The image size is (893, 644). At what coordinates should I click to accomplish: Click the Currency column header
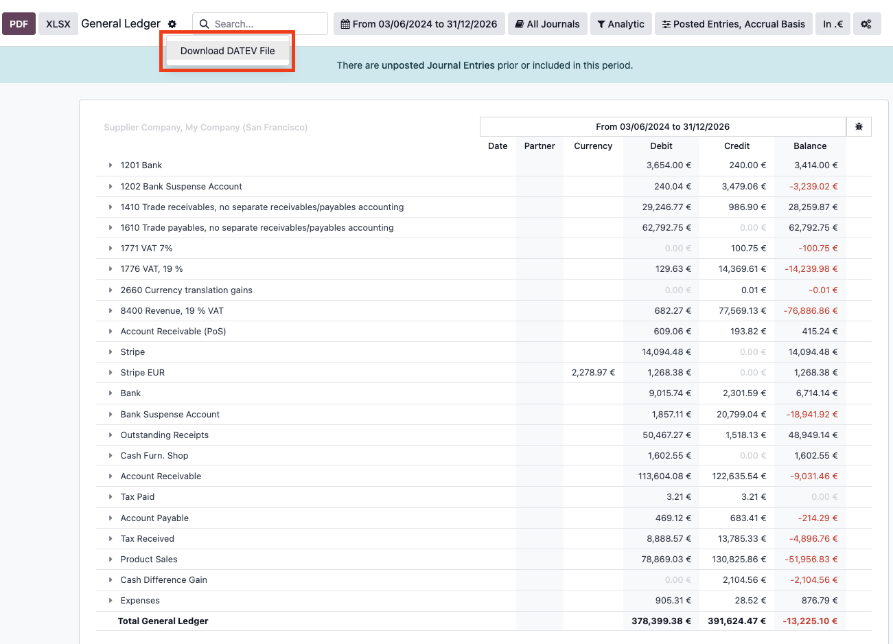pos(593,146)
